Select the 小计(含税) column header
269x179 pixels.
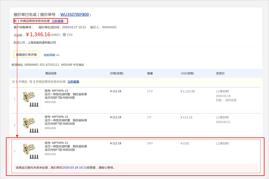[187, 73]
